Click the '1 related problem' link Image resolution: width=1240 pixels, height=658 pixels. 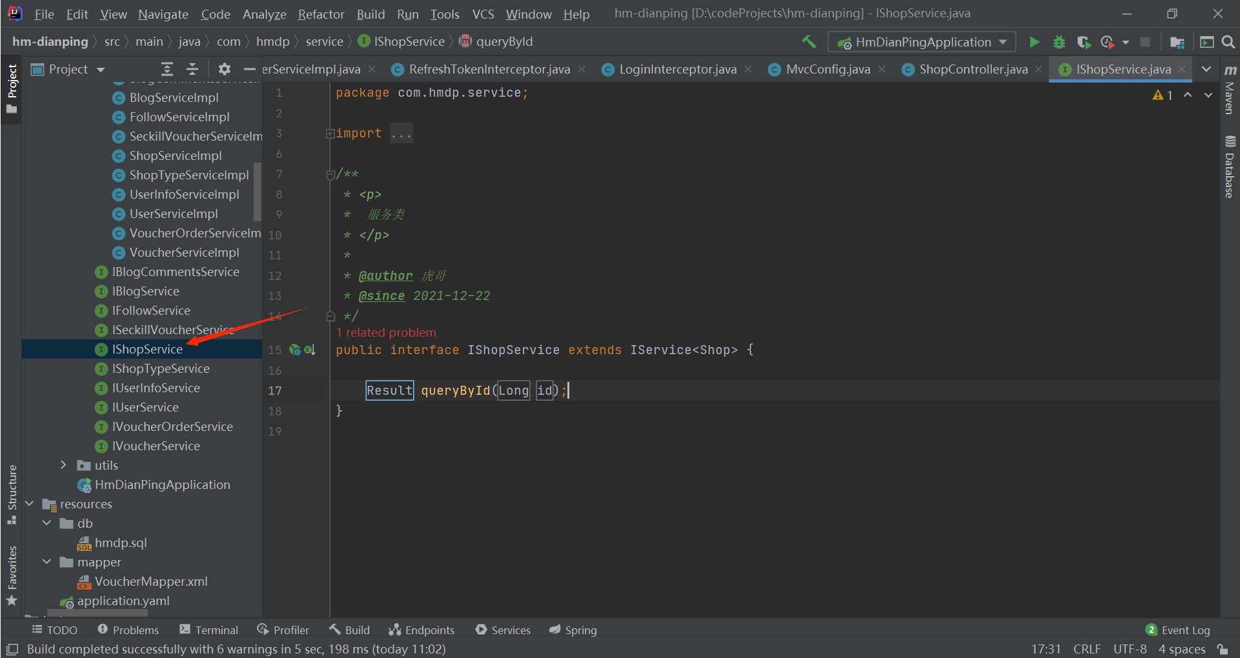[x=386, y=333]
